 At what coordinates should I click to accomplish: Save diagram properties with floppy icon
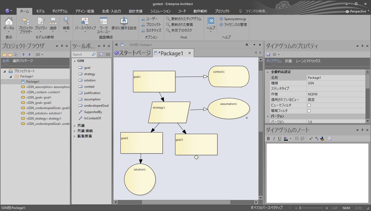[268, 55]
